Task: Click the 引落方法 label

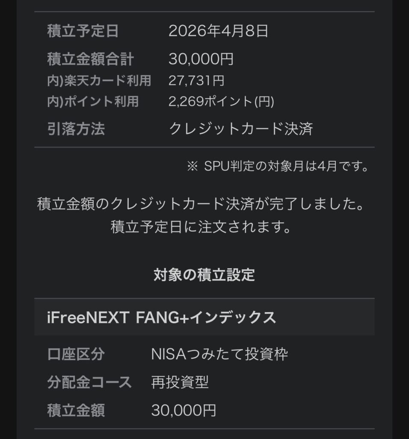Action: click(76, 129)
